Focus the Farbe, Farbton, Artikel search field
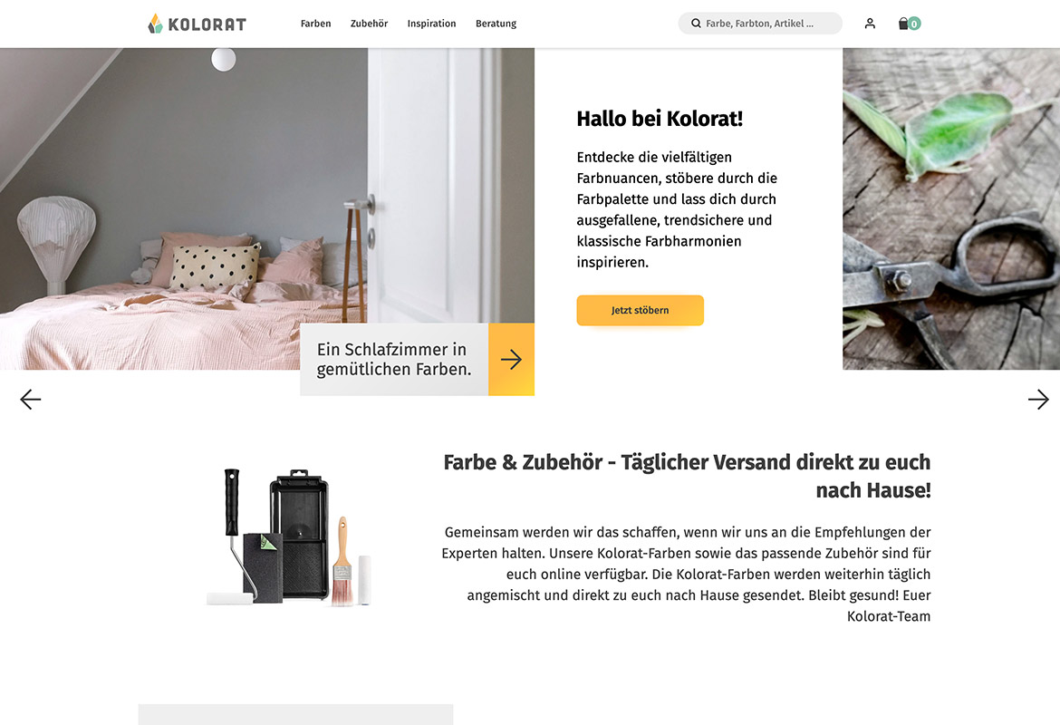 click(760, 23)
